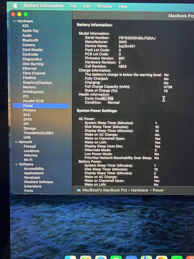The width and height of the screenshot is (194, 259).
Task: Select Printers in the sidebar
Action: (30, 110)
